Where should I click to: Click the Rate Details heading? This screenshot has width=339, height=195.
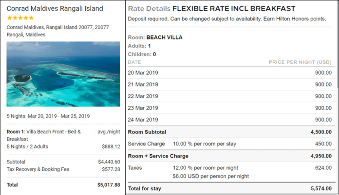coord(149,9)
